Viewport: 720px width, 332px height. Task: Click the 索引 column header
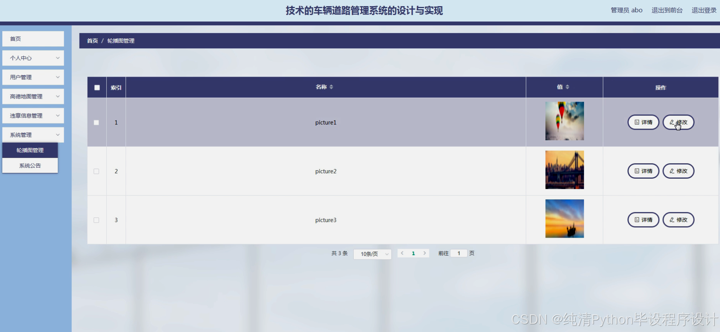coord(116,87)
